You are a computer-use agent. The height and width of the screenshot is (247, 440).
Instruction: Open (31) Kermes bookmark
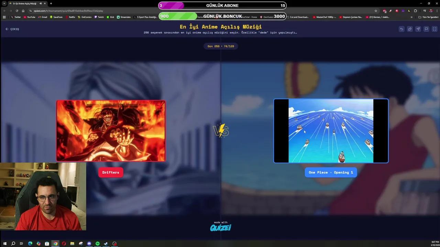pyautogui.click(x=377, y=17)
